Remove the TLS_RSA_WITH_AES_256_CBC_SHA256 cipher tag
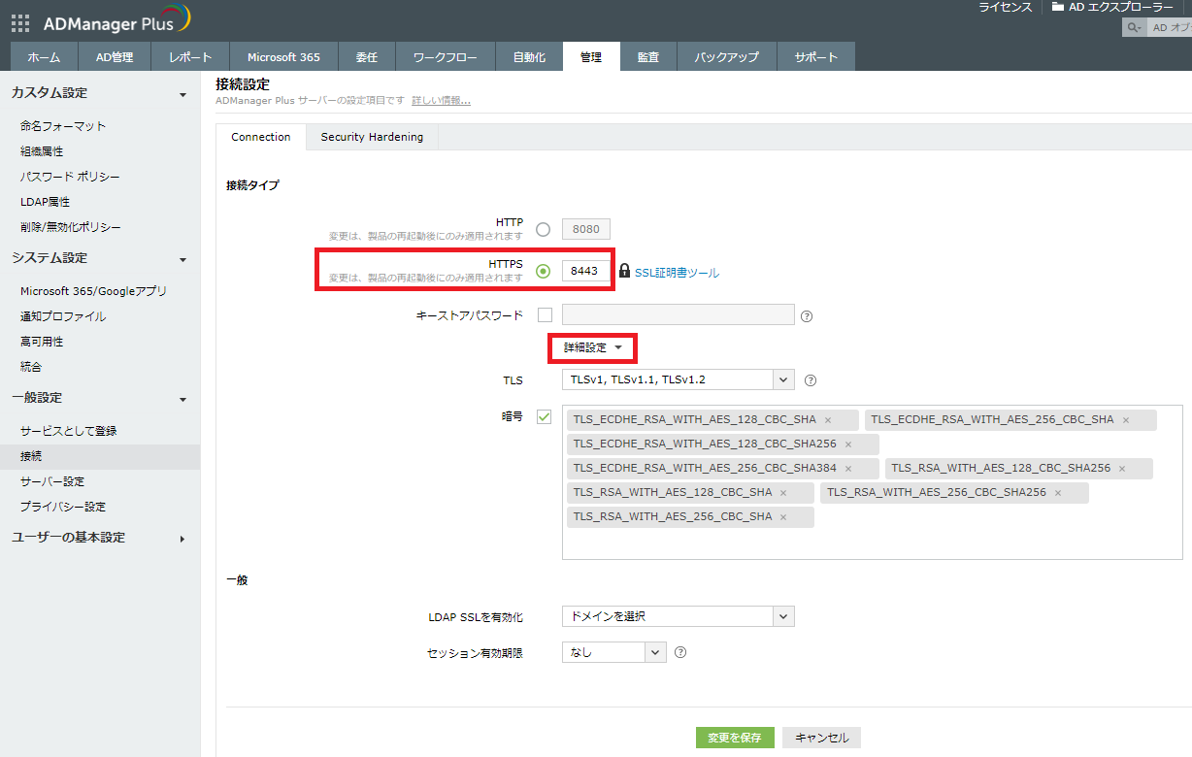 click(x=1057, y=493)
